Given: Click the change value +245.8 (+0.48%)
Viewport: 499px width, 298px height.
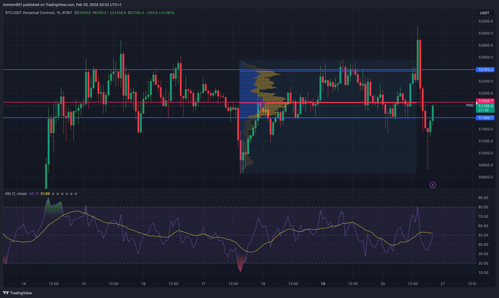Looking at the screenshot, I should (160, 12).
